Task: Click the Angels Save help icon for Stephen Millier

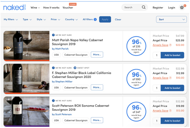Action: coord(170,78)
